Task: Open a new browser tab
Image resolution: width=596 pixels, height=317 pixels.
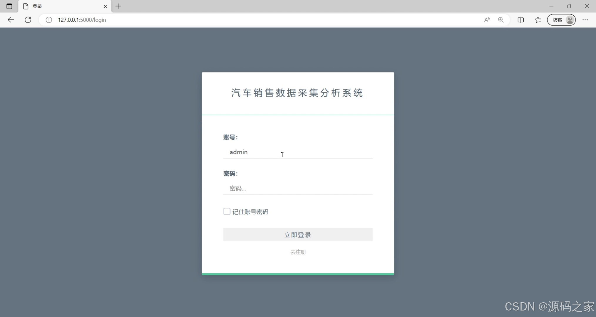Action: click(118, 6)
